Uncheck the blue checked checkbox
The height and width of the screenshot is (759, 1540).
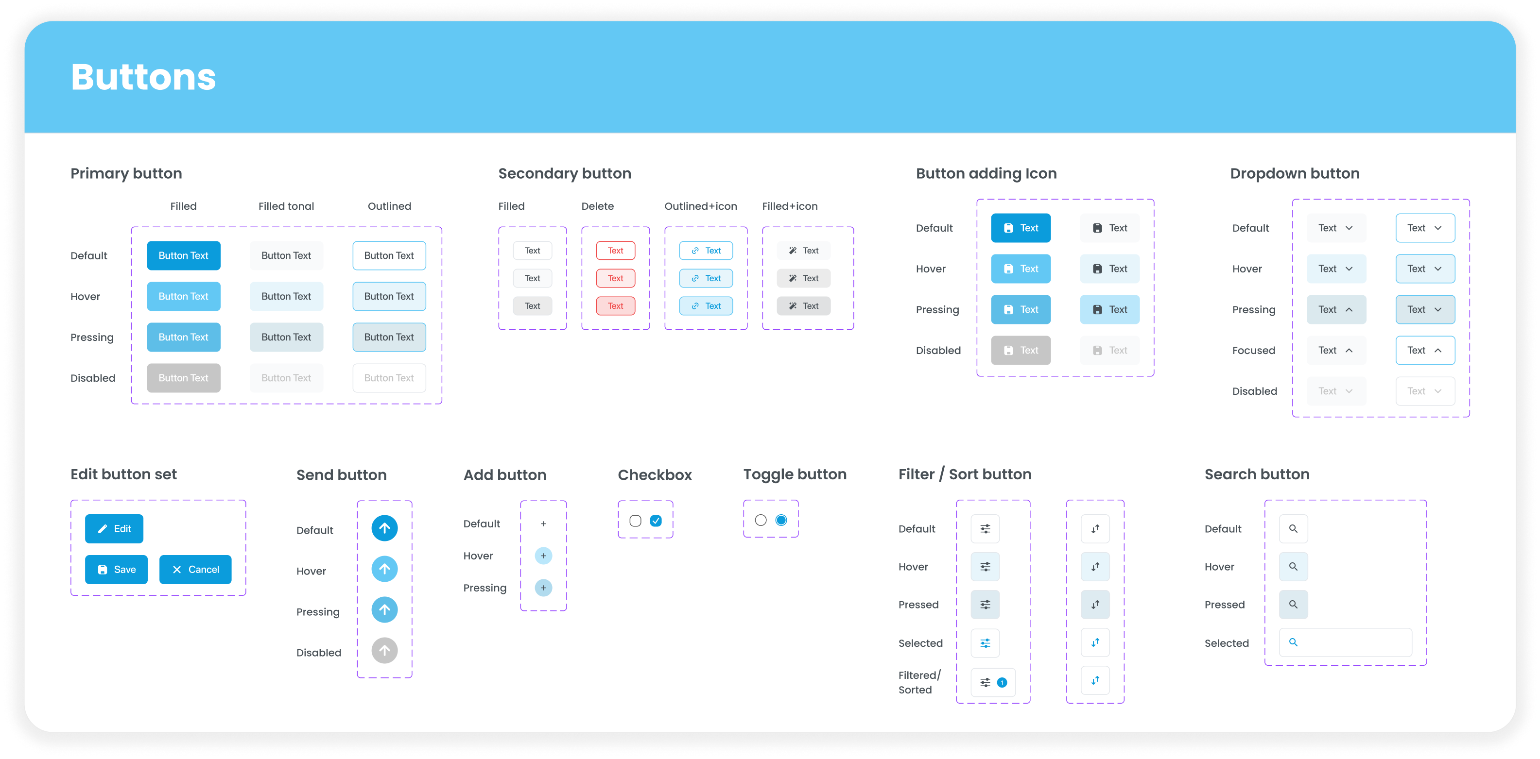(x=655, y=521)
